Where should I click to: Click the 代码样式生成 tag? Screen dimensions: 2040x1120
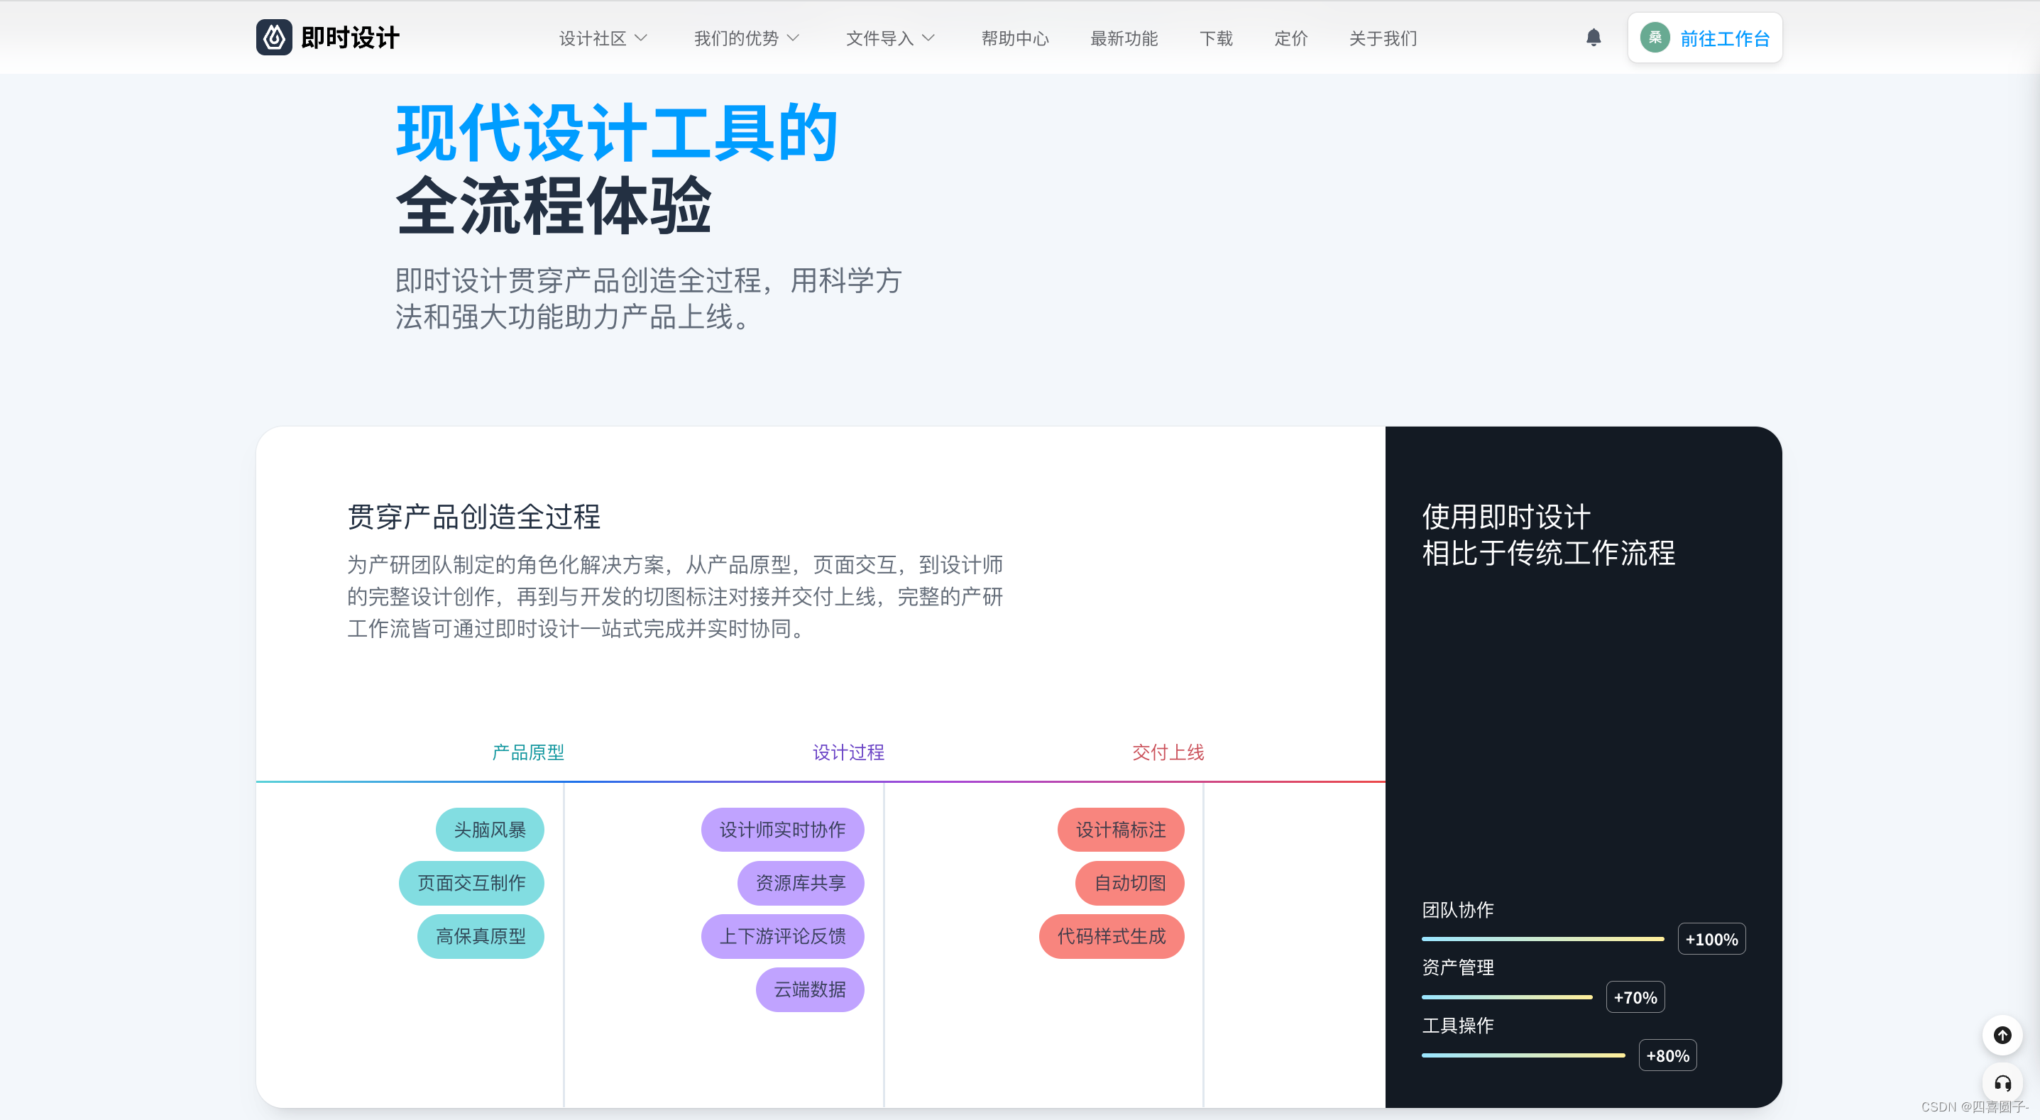click(1111, 935)
